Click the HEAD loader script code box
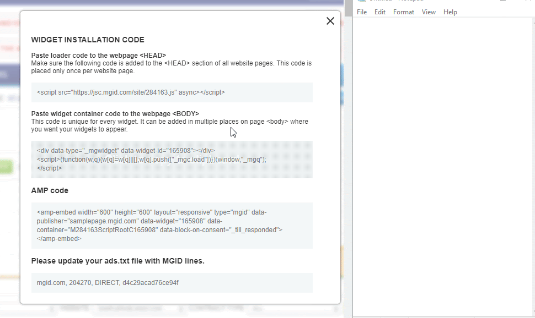This screenshot has height=318, width=535. (x=172, y=92)
